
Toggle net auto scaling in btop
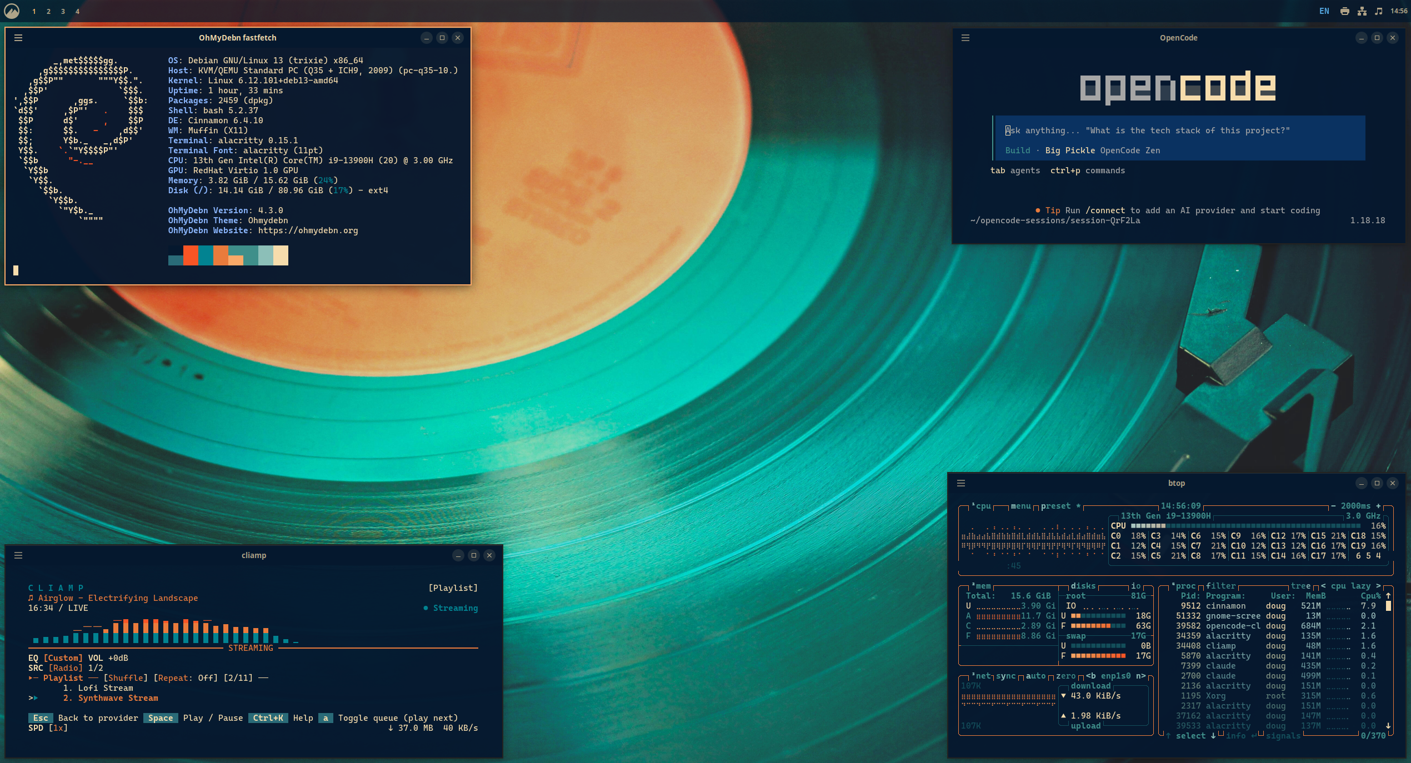click(1035, 676)
